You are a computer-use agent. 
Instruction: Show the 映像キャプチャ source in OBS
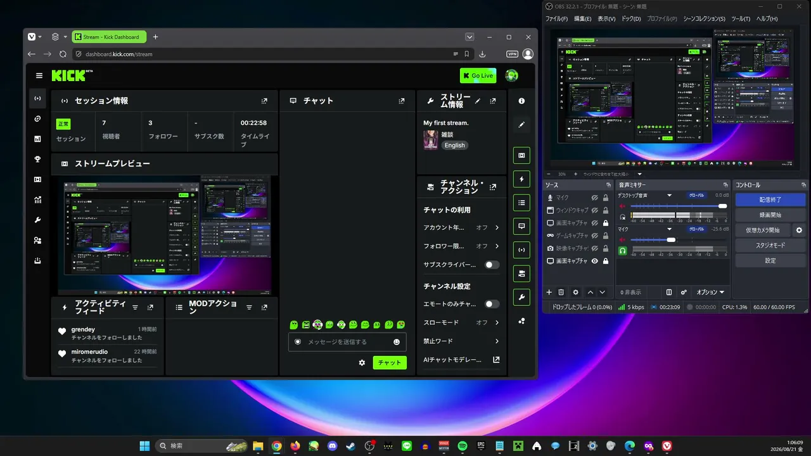pos(595,248)
